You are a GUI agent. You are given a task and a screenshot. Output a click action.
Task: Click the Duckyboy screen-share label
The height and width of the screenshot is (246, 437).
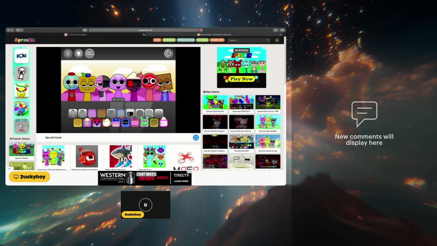tap(29, 177)
